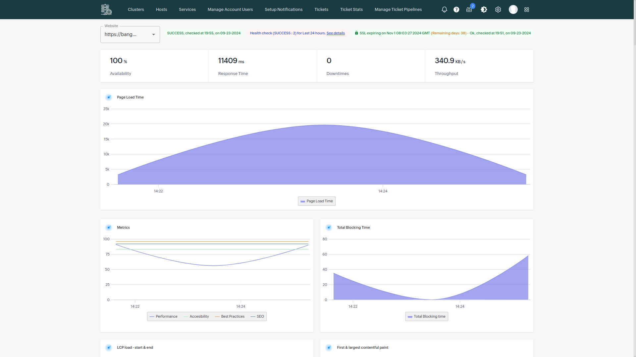
Task: Toggle the Page Load Time legend series
Action: (317, 201)
